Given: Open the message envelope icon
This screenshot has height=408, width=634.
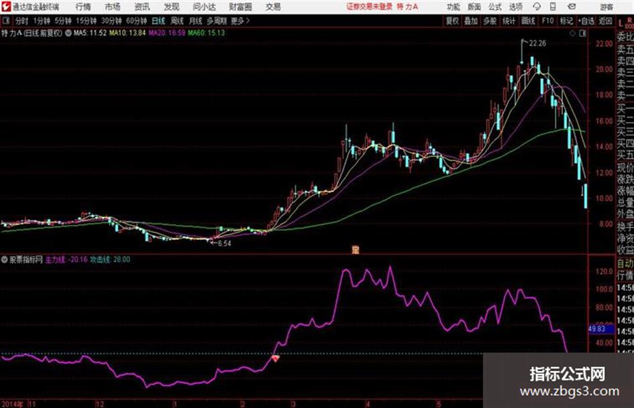Looking at the screenshot, I should (572, 7).
